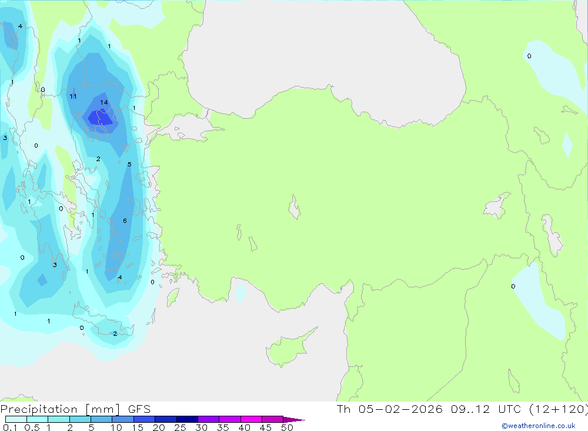Click the legend label '30'
This screenshot has width=588, height=431.
click(202, 427)
